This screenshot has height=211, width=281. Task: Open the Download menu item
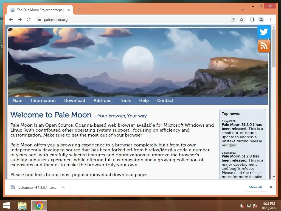coord(75,101)
